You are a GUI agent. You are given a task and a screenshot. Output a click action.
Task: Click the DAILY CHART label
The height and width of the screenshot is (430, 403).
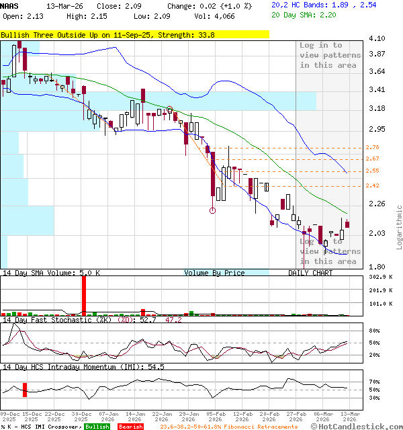(x=310, y=273)
